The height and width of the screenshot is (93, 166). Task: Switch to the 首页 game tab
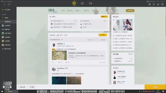click(63, 11)
